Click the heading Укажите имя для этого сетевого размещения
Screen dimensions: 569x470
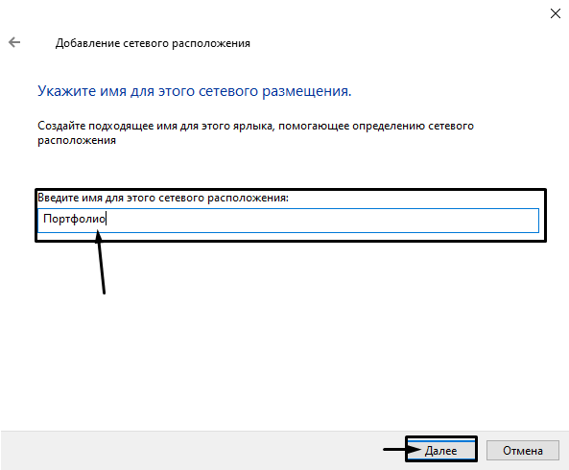coord(195,91)
